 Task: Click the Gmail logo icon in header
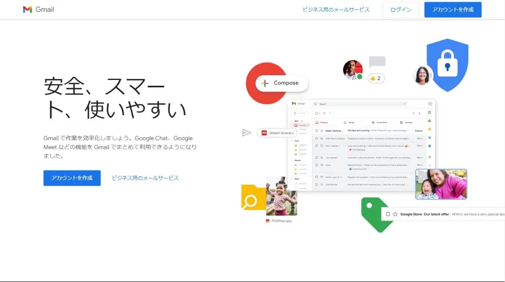(x=27, y=9)
